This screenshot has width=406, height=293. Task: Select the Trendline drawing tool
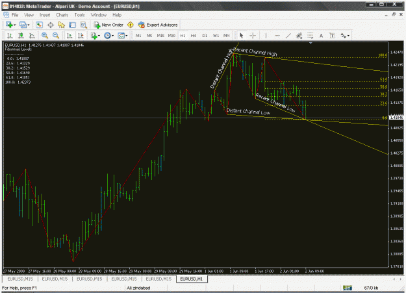click(288, 36)
